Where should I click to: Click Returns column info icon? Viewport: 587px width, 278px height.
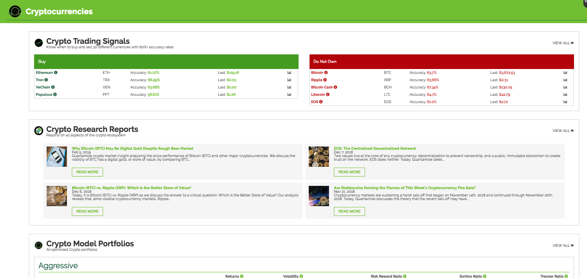pyautogui.click(x=242, y=276)
